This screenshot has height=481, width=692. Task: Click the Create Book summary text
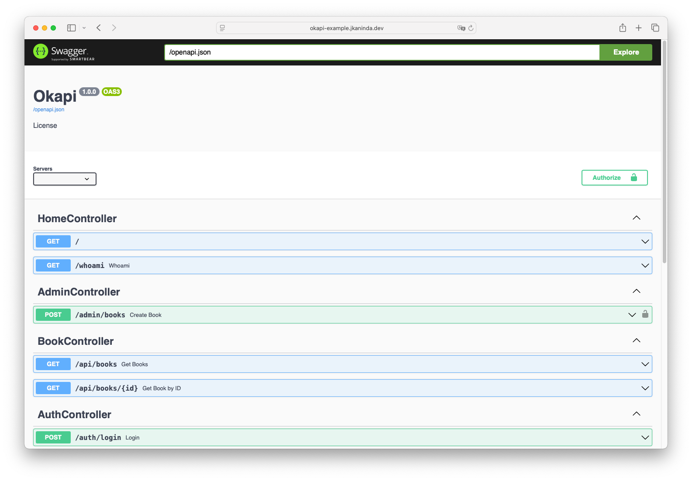coord(146,315)
